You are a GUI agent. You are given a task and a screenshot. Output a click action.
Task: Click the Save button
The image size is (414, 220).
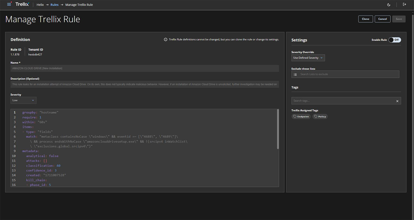click(x=399, y=19)
